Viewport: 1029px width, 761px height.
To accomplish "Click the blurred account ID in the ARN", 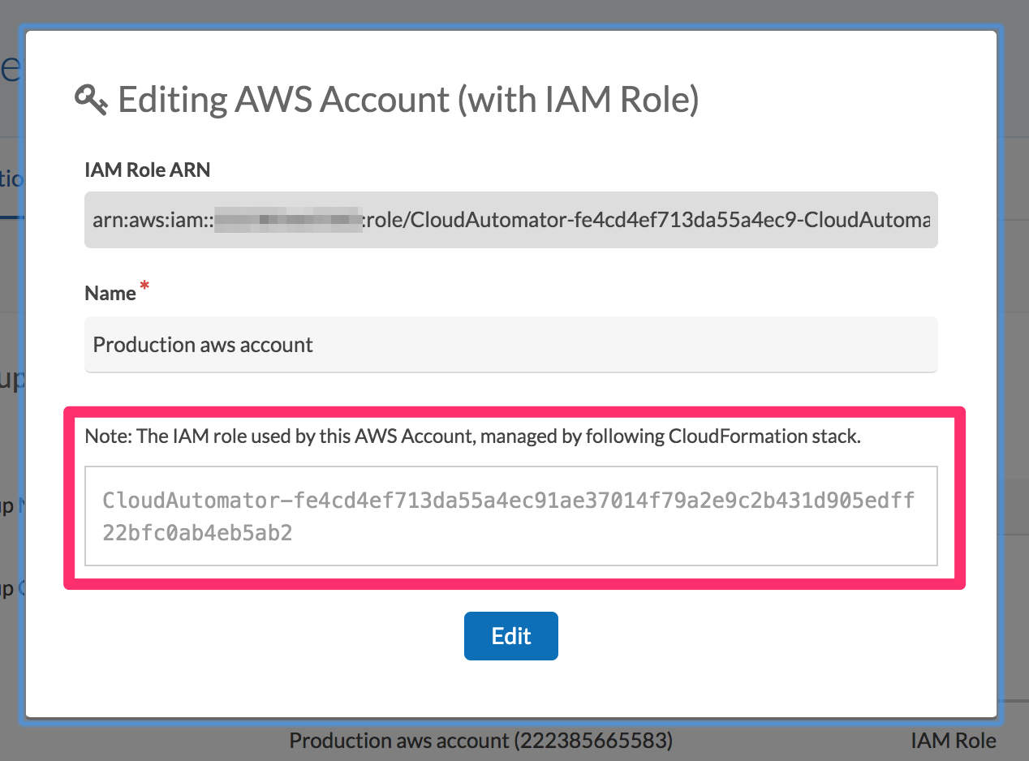I will 288,220.
